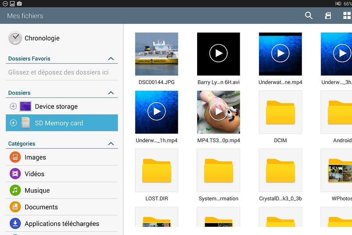This screenshot has width=352, height=235.
Task: Open the search magnifier icon
Action: 309,16
